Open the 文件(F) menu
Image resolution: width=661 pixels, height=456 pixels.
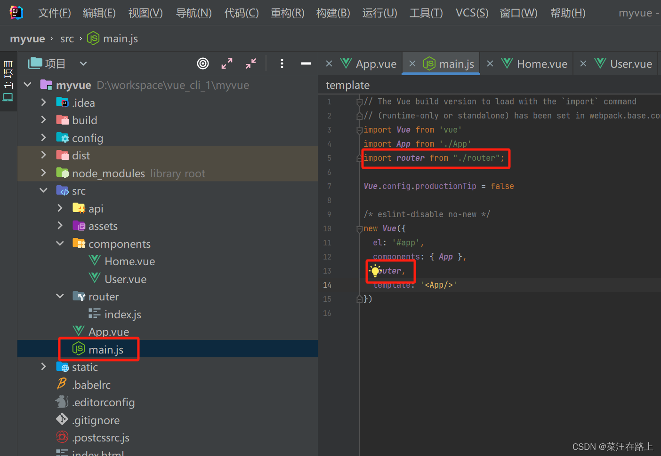pyautogui.click(x=54, y=13)
